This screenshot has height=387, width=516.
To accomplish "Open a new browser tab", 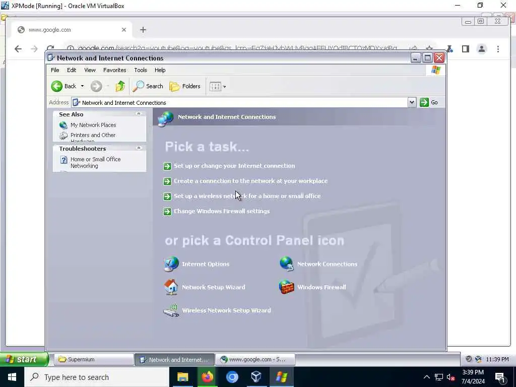I will (143, 30).
